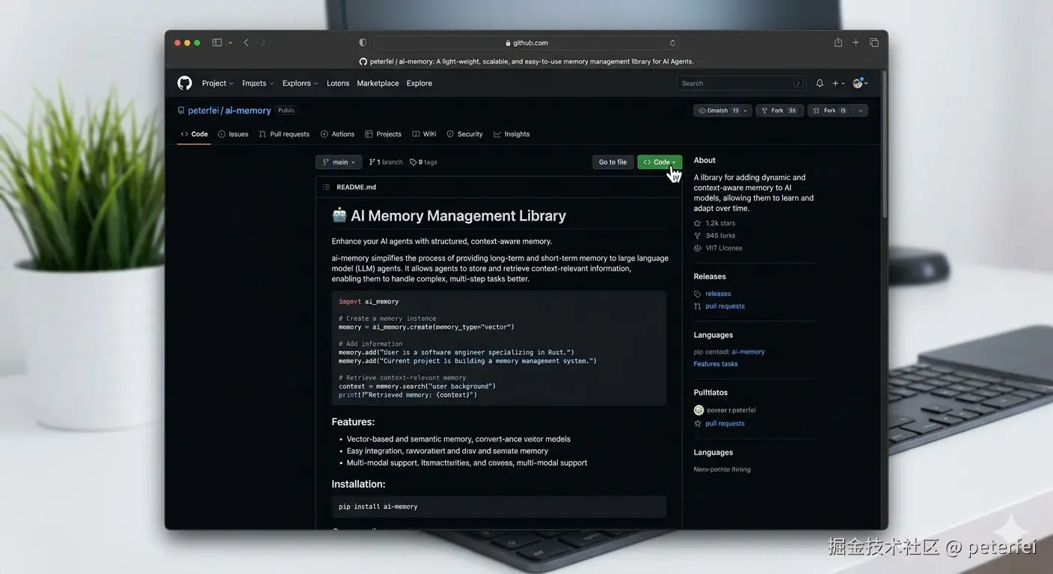
Task: Open Safari's Share icon
Action: tap(838, 43)
